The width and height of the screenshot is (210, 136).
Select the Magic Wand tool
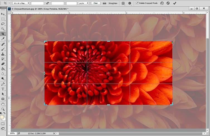coord(3,29)
